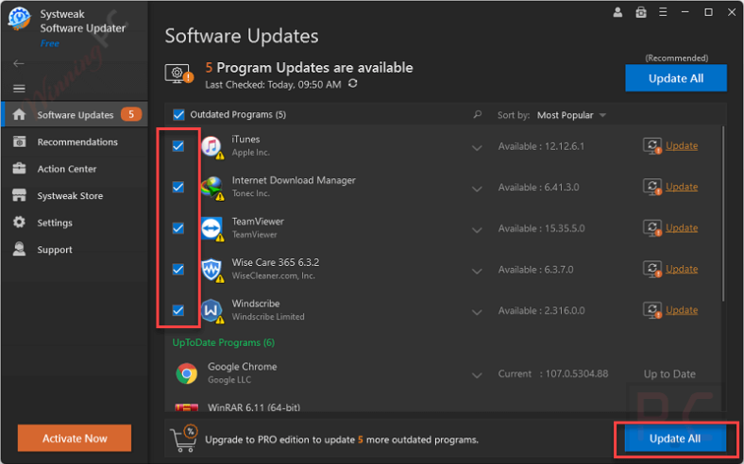Click the Update link for TeamViewer

(682, 228)
